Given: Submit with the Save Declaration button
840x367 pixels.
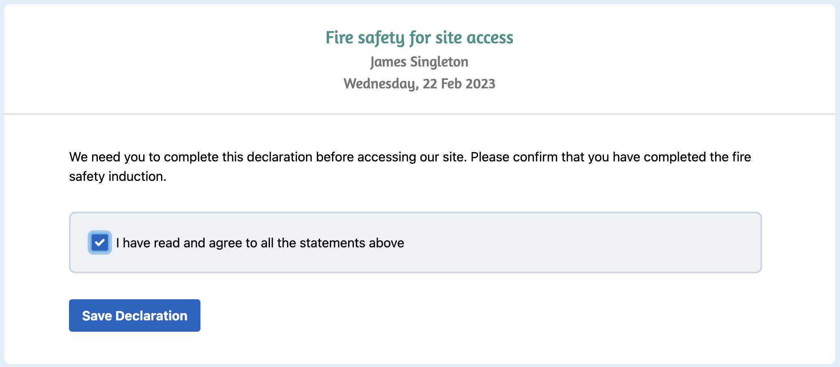Looking at the screenshot, I should (135, 315).
